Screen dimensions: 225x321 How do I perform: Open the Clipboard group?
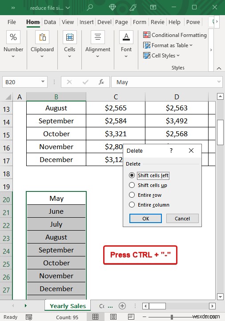pos(42,44)
